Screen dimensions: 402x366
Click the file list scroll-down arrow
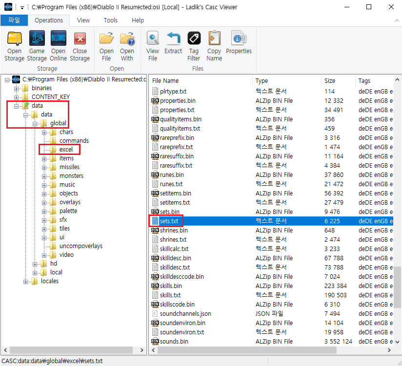[397, 342]
